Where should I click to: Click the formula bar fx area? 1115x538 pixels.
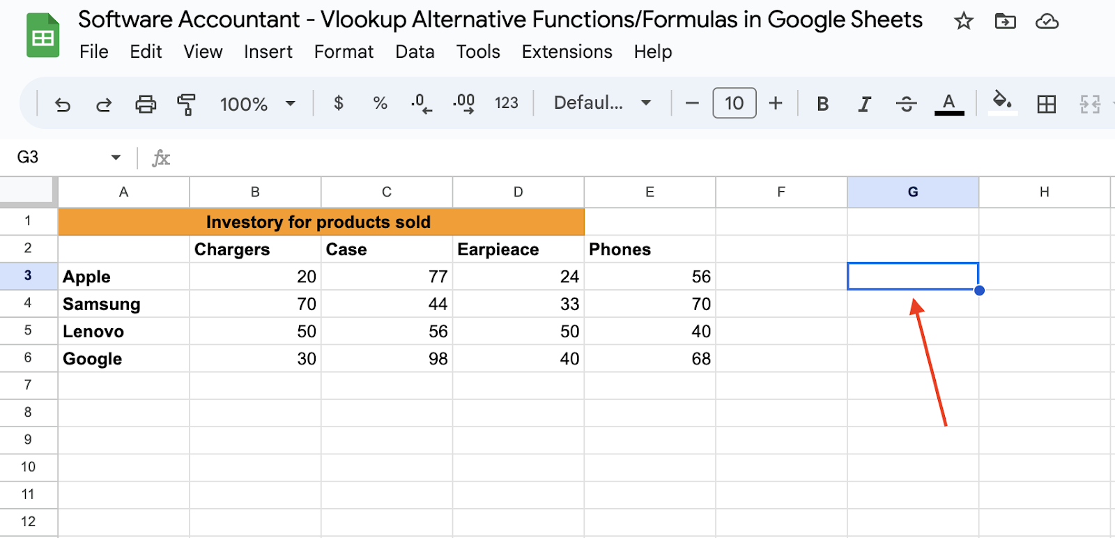(x=161, y=158)
